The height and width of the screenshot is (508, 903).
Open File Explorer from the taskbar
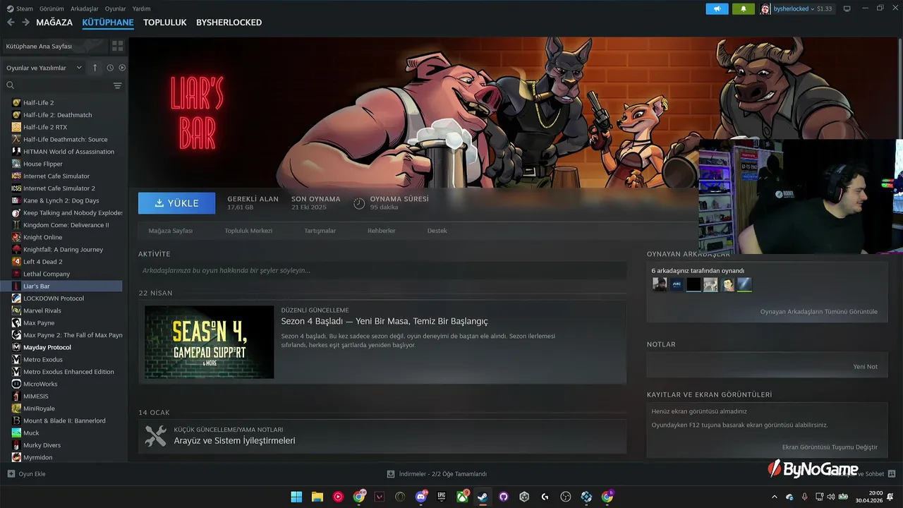[x=317, y=497]
